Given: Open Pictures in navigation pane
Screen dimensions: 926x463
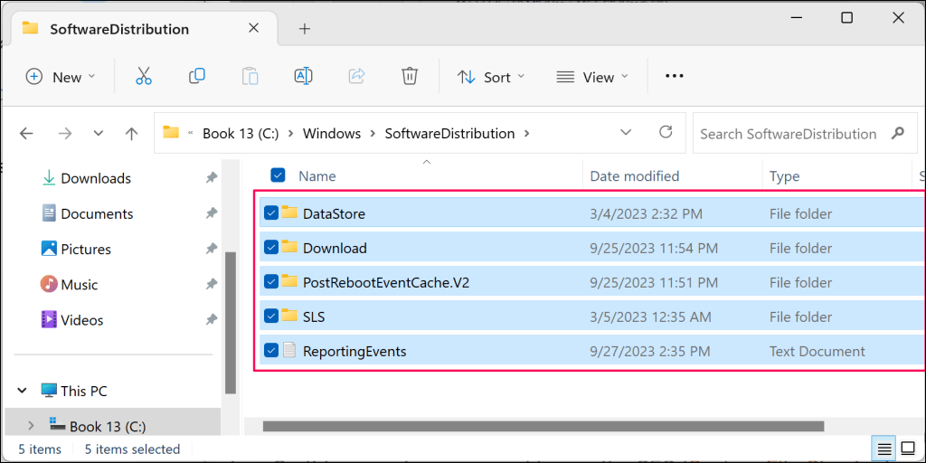Looking at the screenshot, I should [86, 249].
